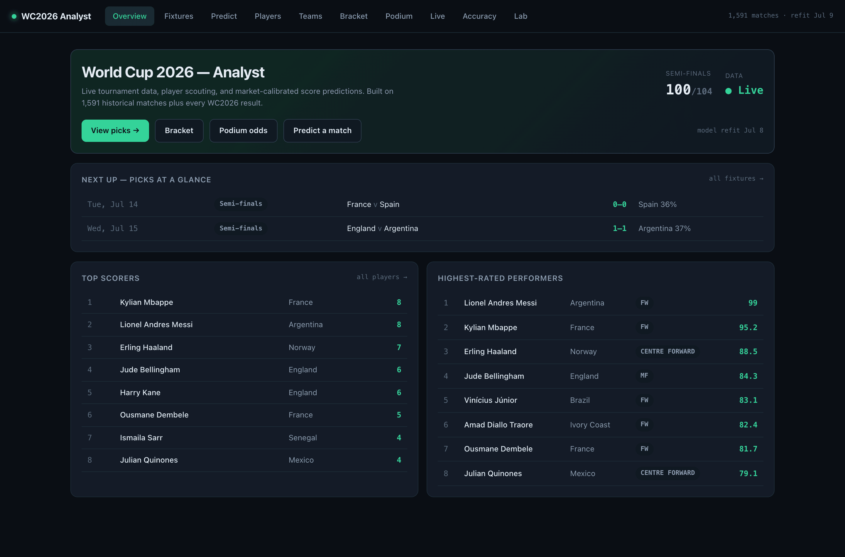845x557 pixels.
Task: Click the 100/104 matches counter
Action: [689, 90]
